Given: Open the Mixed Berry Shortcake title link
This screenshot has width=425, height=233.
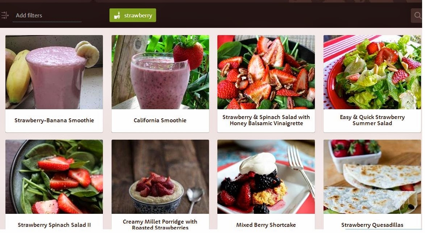Looking at the screenshot, I should tap(266, 225).
